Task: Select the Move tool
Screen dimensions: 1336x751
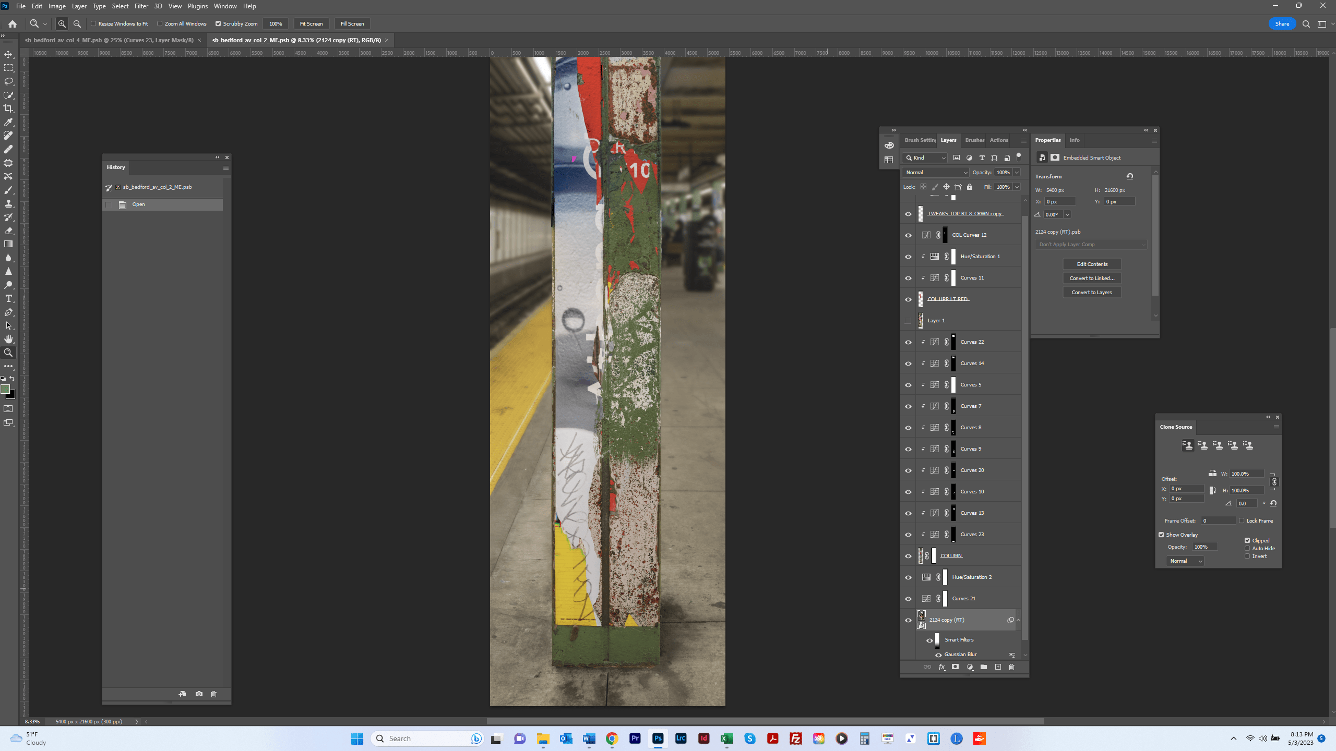Action: click(x=8, y=54)
